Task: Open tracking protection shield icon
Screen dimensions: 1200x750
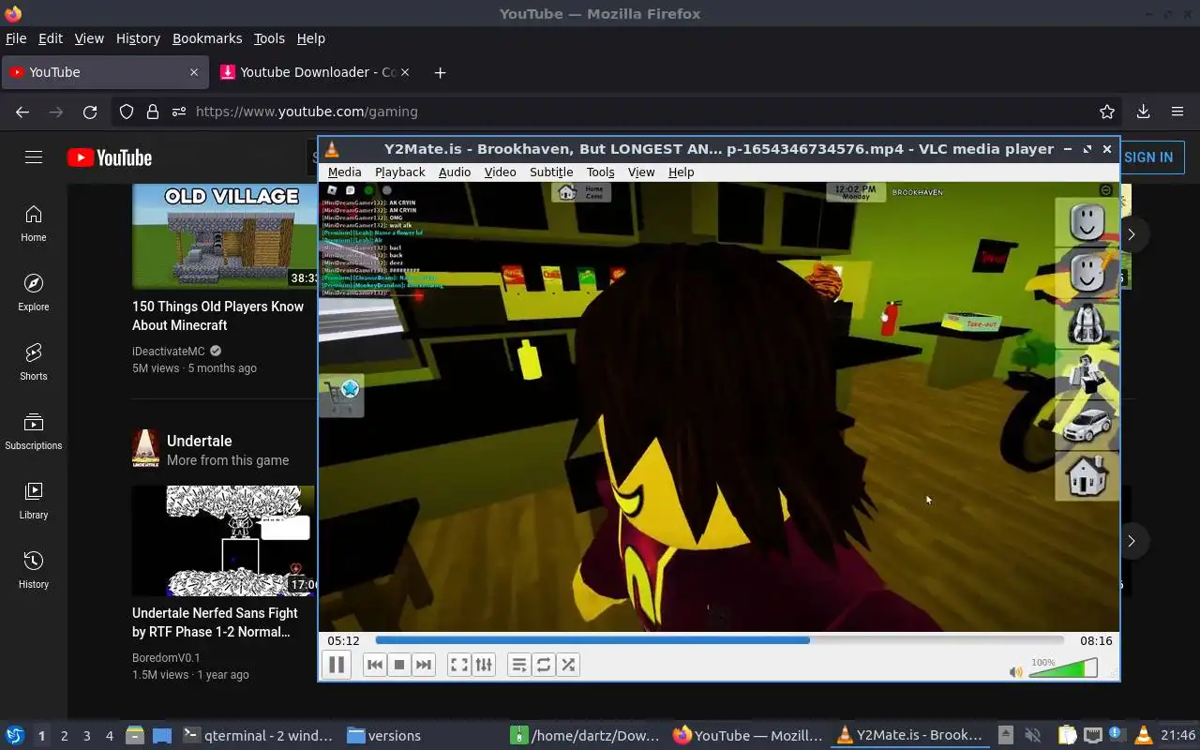Action: 127,112
